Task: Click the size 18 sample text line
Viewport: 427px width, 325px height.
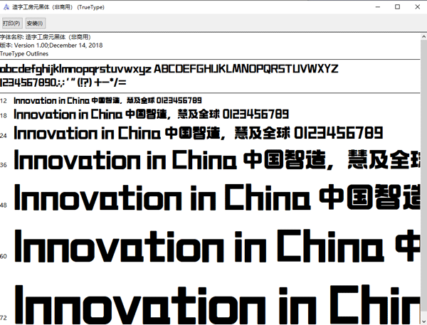Action: [x=151, y=114]
